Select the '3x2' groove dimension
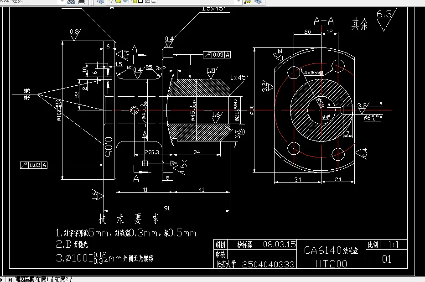The image size is (425, 282). (161, 68)
